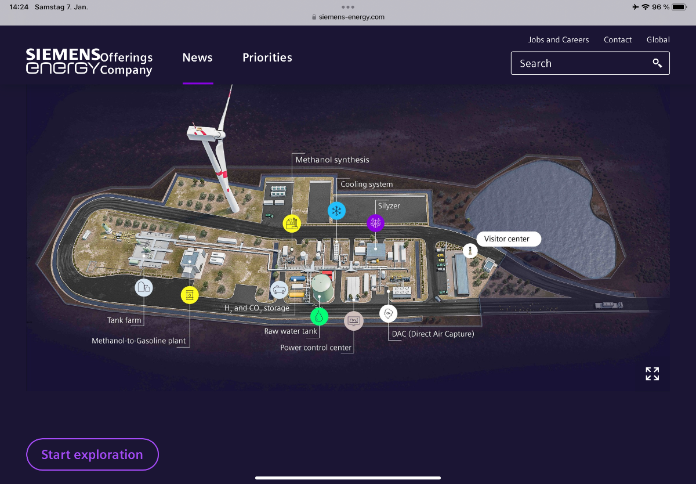The height and width of the screenshot is (484, 696).
Task: Click into the Search input field
Action: (x=590, y=63)
